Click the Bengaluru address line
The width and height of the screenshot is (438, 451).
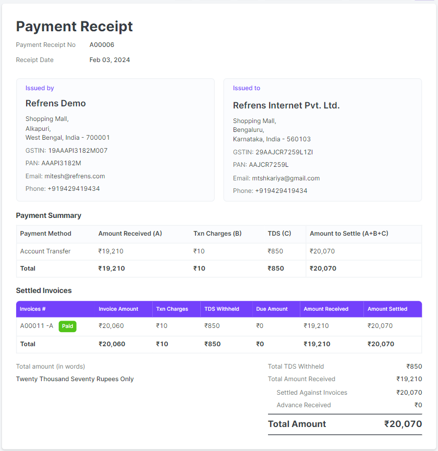click(249, 130)
